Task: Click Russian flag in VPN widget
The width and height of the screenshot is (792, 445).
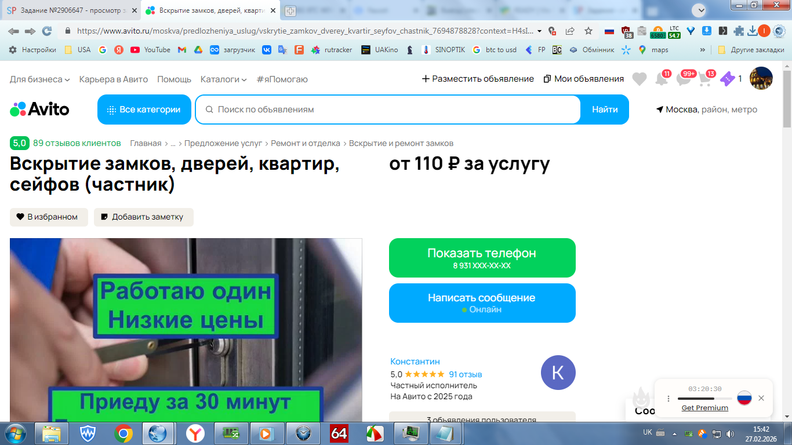Action: coord(744,398)
